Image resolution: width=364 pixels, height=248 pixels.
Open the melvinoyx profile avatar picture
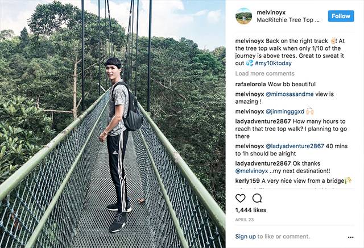pyautogui.click(x=243, y=16)
